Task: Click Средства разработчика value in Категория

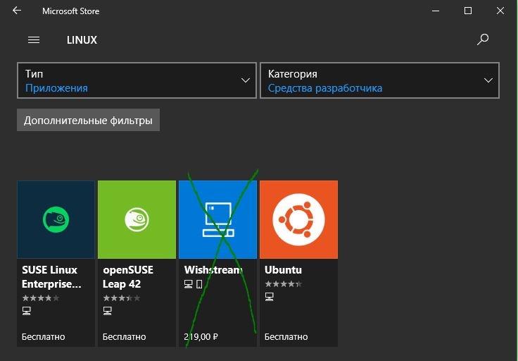Action: pyautogui.click(x=325, y=88)
